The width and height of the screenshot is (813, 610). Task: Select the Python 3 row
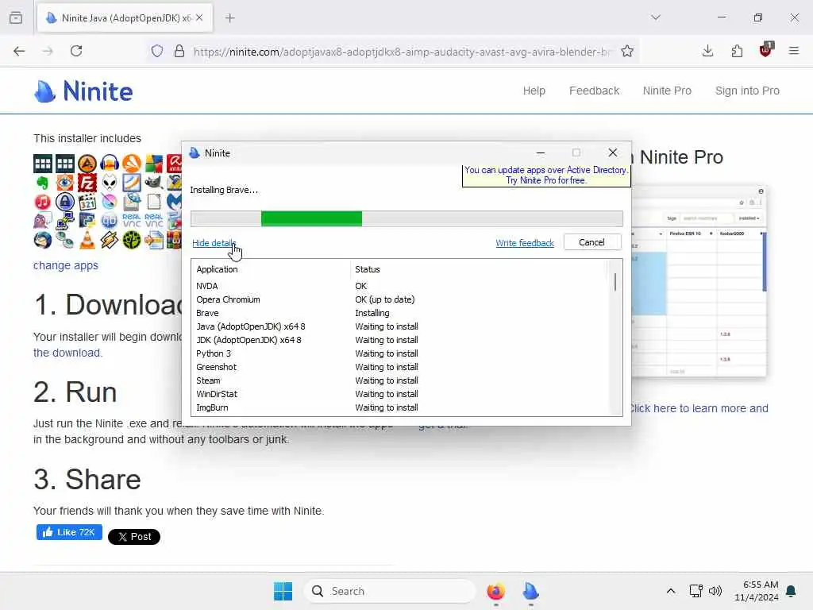point(399,353)
